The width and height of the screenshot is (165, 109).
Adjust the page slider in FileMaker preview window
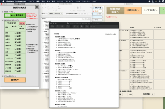pyautogui.click(x=52, y=9)
